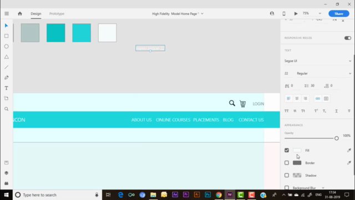Click the Opacity slider handle
This screenshot has width=355, height=200.
[337, 138]
